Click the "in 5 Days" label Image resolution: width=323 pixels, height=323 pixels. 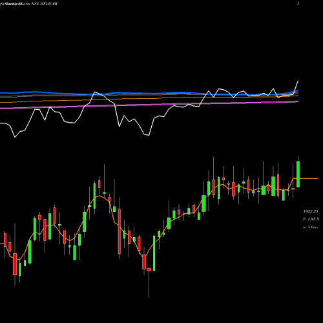311,227
